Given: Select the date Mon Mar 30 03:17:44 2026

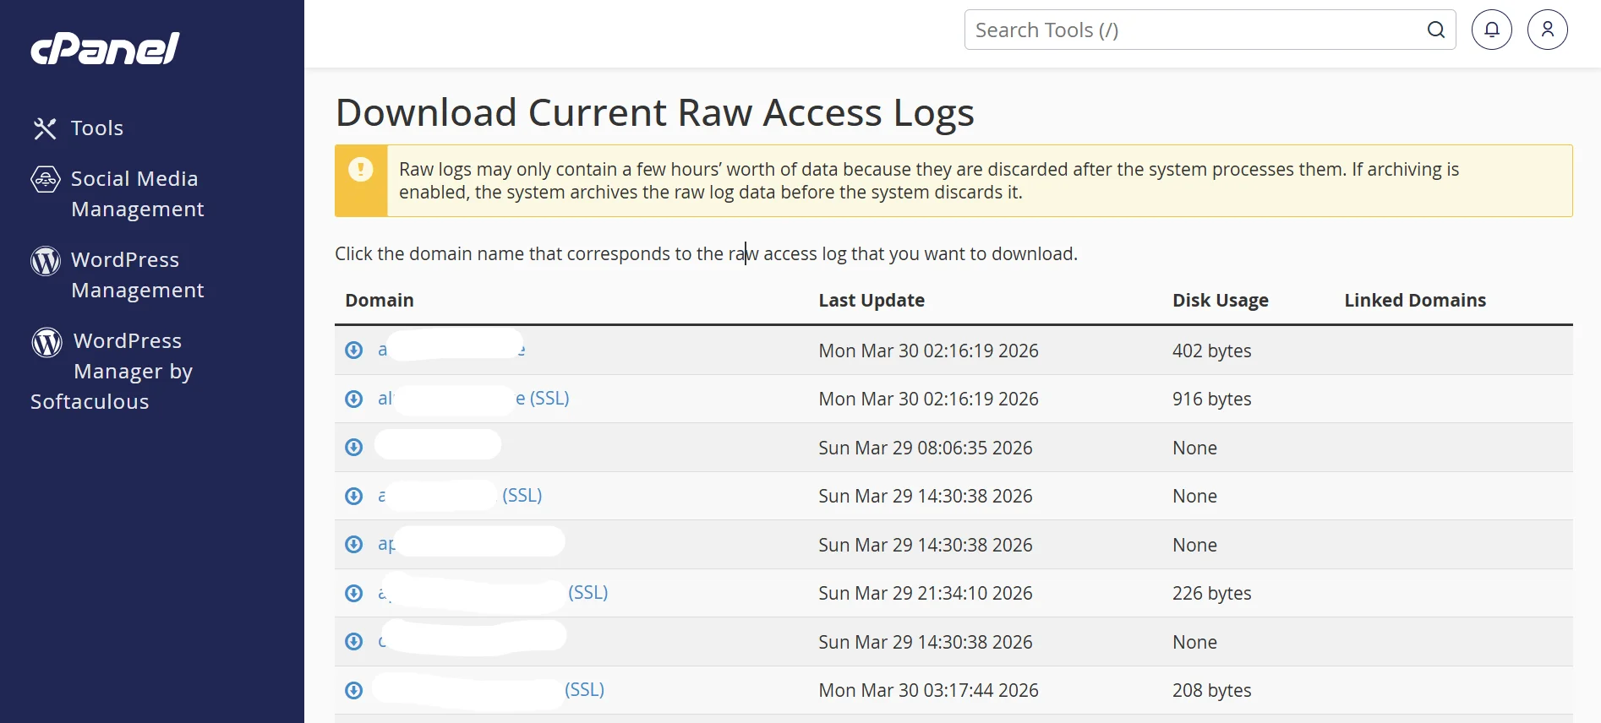Looking at the screenshot, I should 928,690.
